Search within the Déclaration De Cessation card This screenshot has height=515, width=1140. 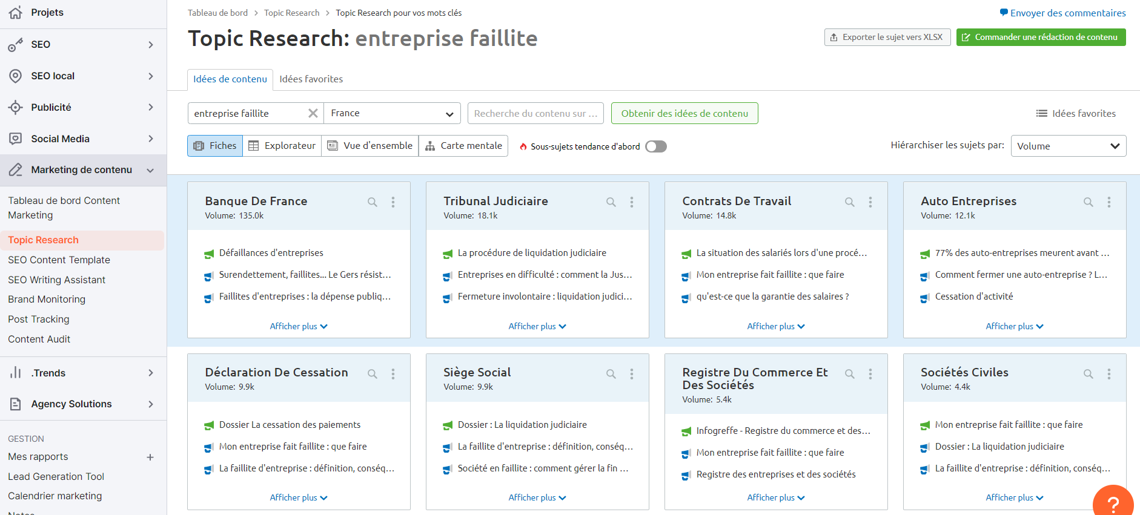click(x=373, y=374)
